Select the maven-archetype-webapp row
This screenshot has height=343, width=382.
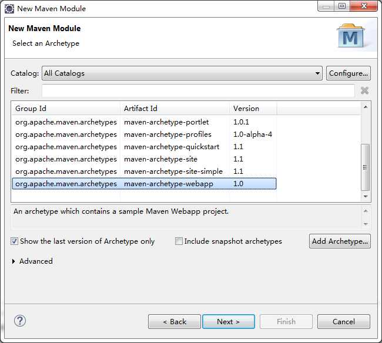pyautogui.click(x=144, y=184)
